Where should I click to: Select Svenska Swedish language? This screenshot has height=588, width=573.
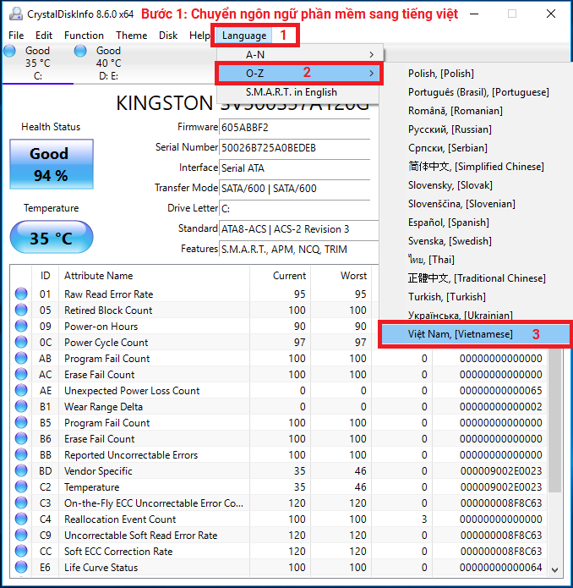[x=450, y=241]
